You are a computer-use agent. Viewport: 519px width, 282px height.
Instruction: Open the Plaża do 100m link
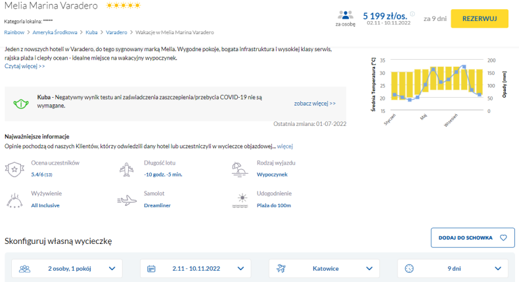pyautogui.click(x=274, y=205)
